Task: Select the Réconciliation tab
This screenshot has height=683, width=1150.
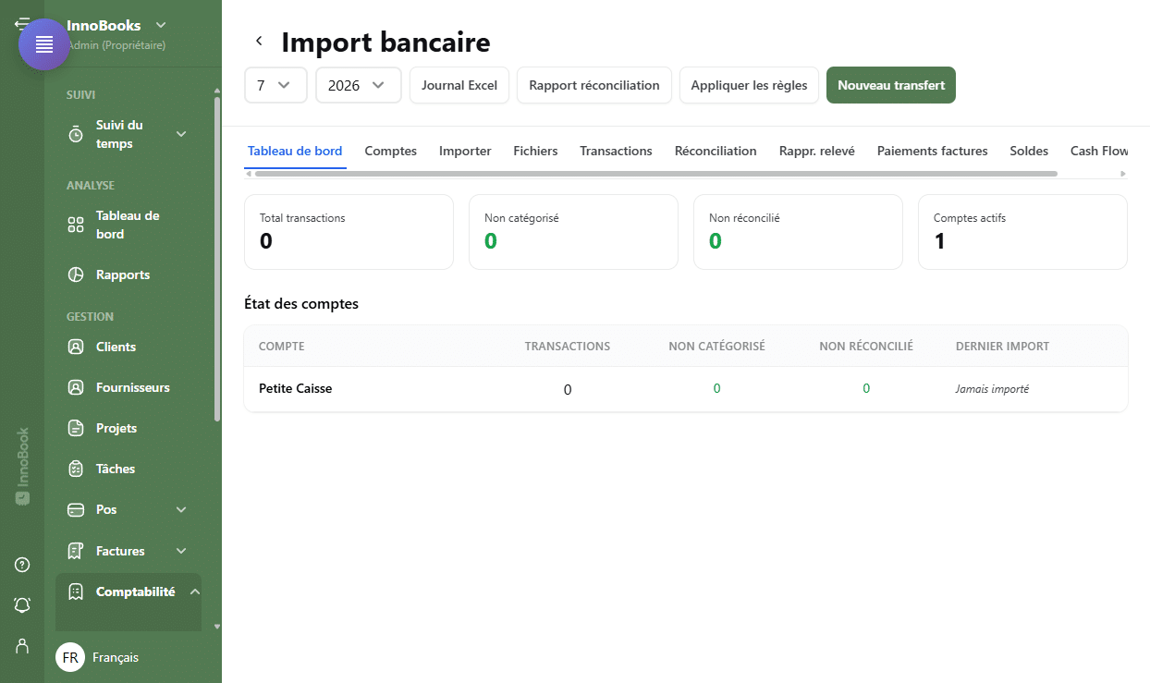Action: click(716, 151)
